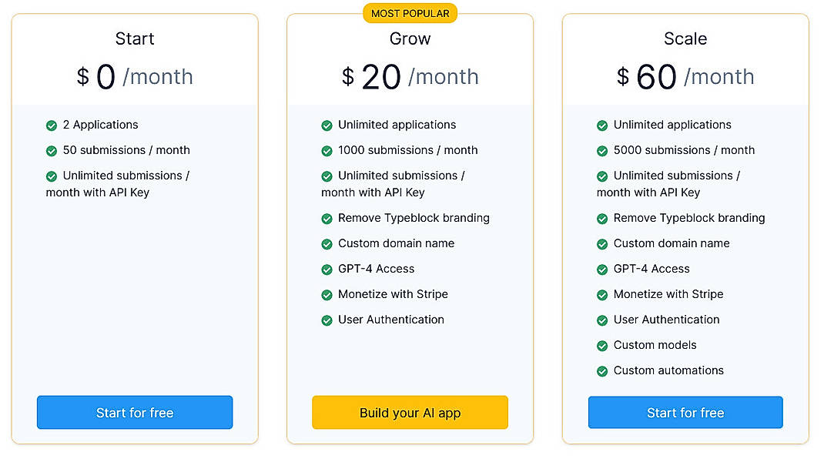Click the check icon beside 'Custom automations'
The width and height of the screenshot is (824, 459).
click(602, 371)
